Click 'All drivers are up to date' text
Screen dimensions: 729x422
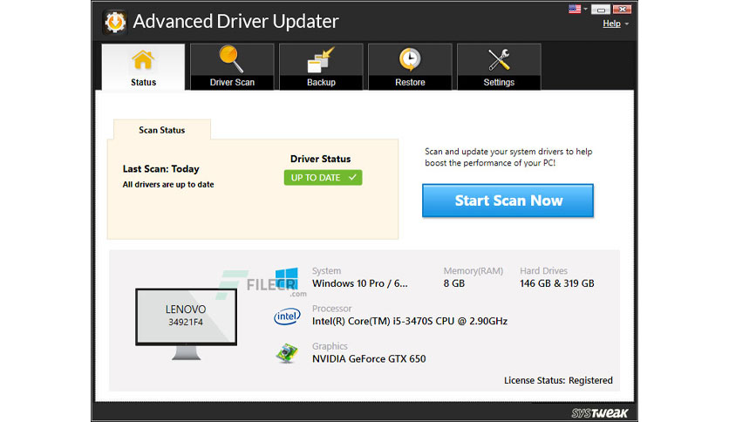click(x=168, y=185)
